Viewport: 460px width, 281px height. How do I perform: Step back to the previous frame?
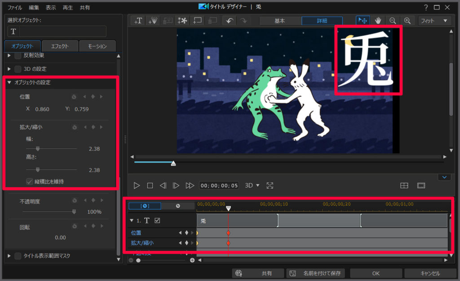(x=163, y=186)
